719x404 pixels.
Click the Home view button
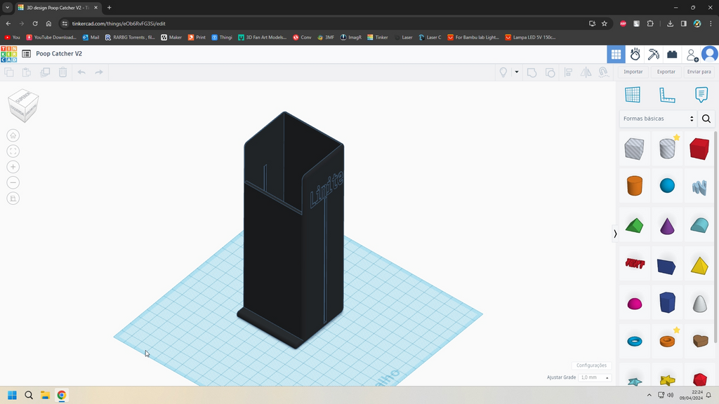click(13, 135)
